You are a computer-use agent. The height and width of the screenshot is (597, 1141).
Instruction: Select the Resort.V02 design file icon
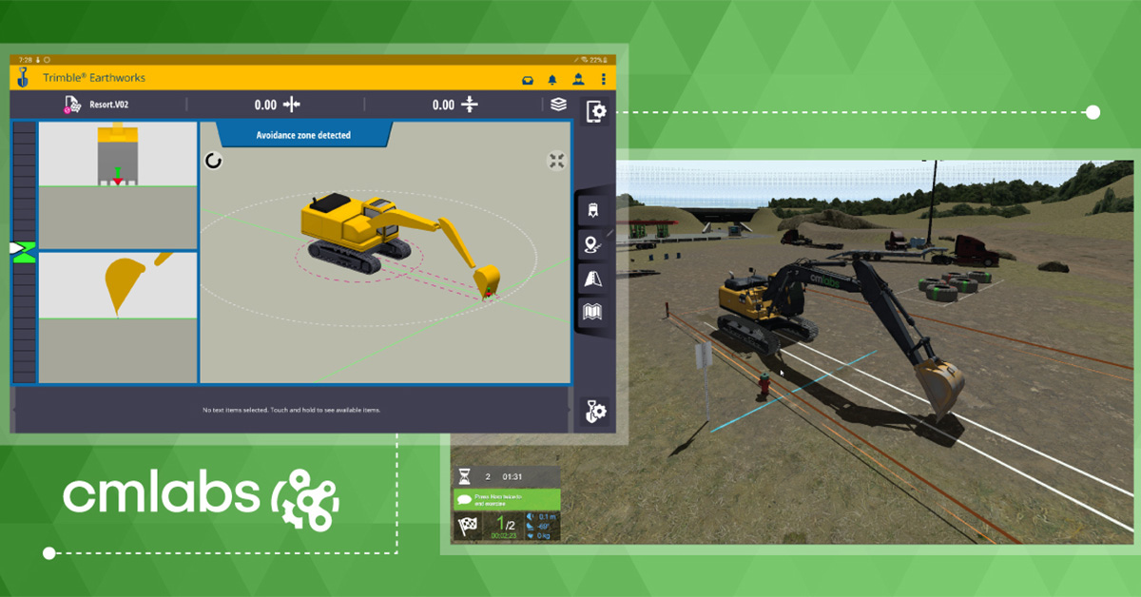click(x=71, y=105)
